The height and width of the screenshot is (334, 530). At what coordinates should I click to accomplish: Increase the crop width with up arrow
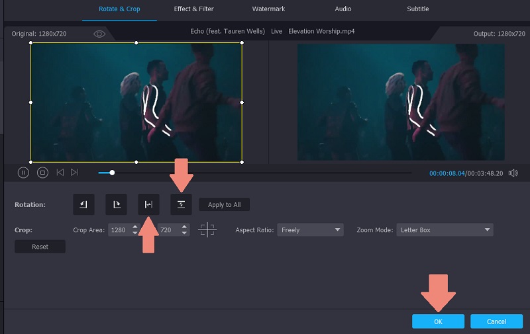[136, 227]
